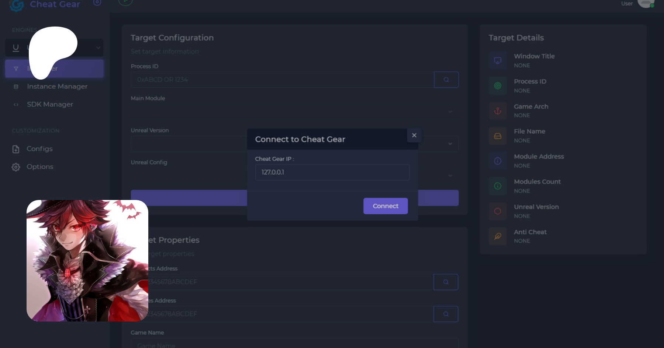Go to Configs in the sidebar
The width and height of the screenshot is (664, 348).
pyautogui.click(x=39, y=149)
